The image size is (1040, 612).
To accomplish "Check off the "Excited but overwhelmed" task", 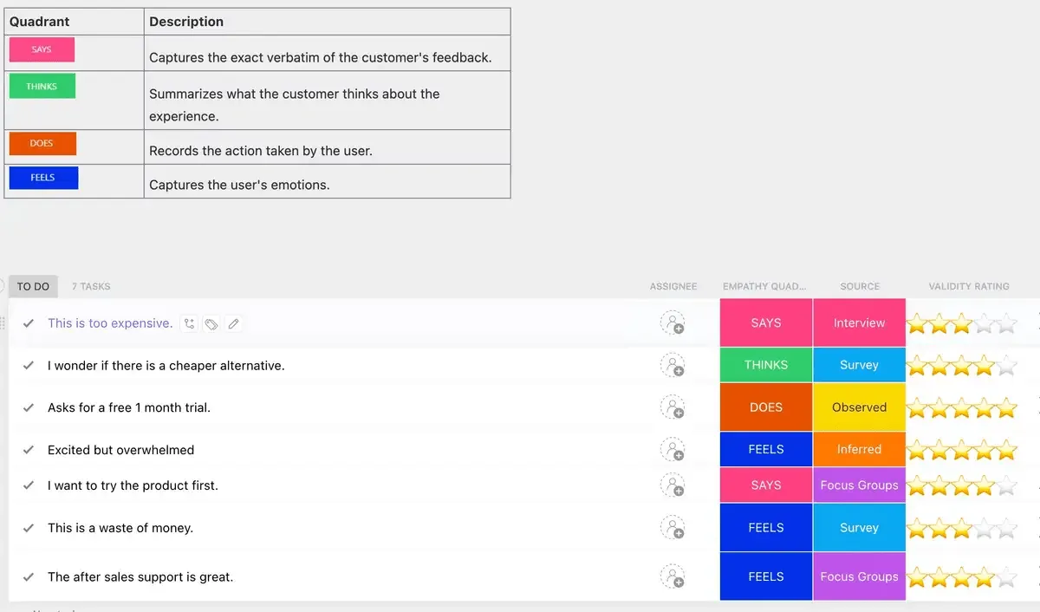I will tap(29, 450).
